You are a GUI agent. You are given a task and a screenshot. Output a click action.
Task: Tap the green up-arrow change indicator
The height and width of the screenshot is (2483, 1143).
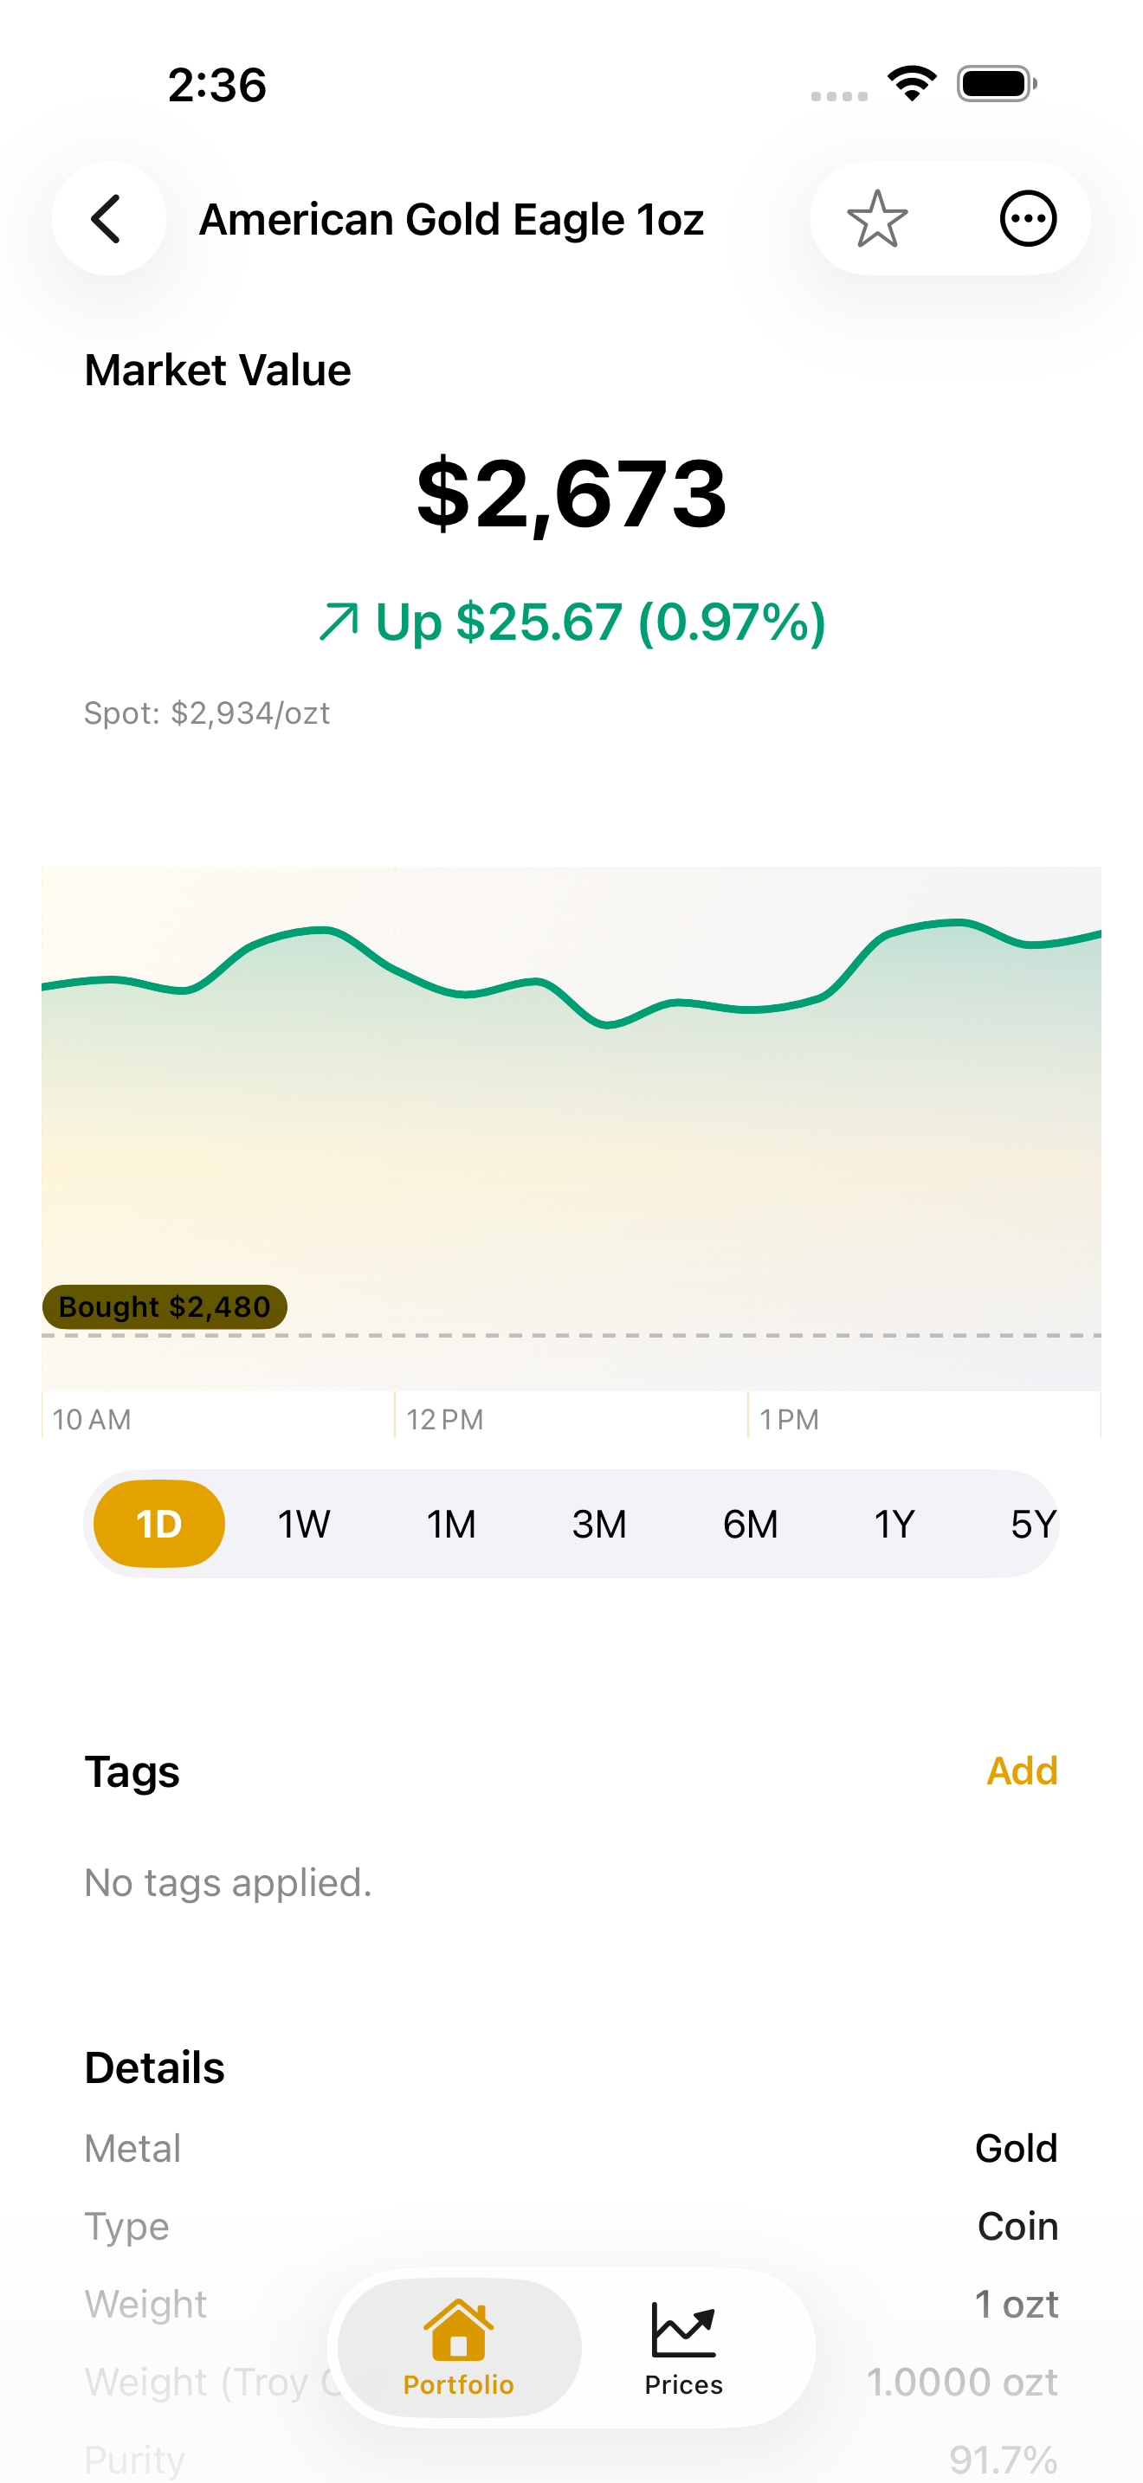tap(339, 622)
